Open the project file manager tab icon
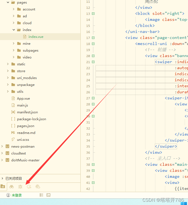This screenshot has height=205, width=188. click(3, 186)
